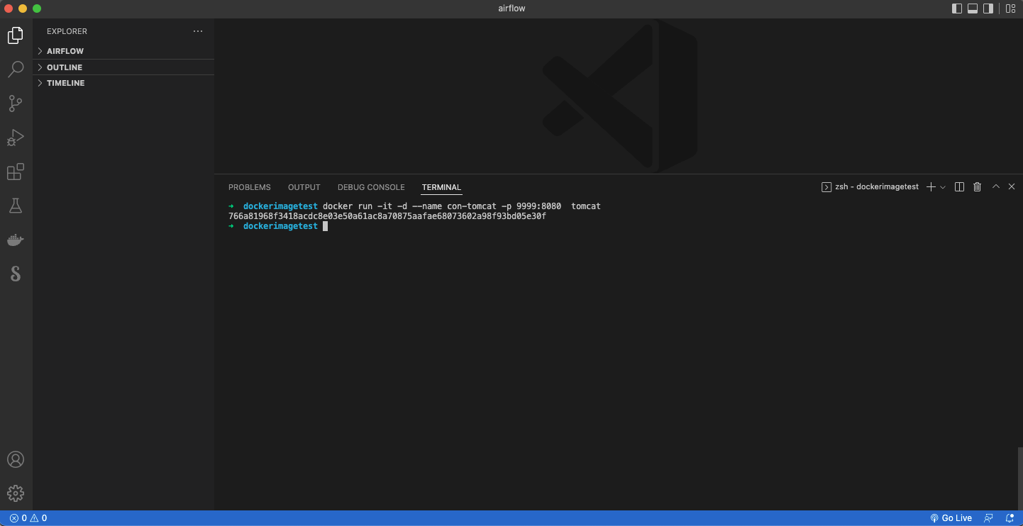This screenshot has width=1023, height=526.
Task: Open the Source Control view
Action: 16,103
